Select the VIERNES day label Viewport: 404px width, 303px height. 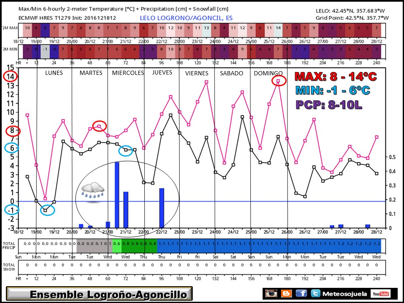[197, 73]
